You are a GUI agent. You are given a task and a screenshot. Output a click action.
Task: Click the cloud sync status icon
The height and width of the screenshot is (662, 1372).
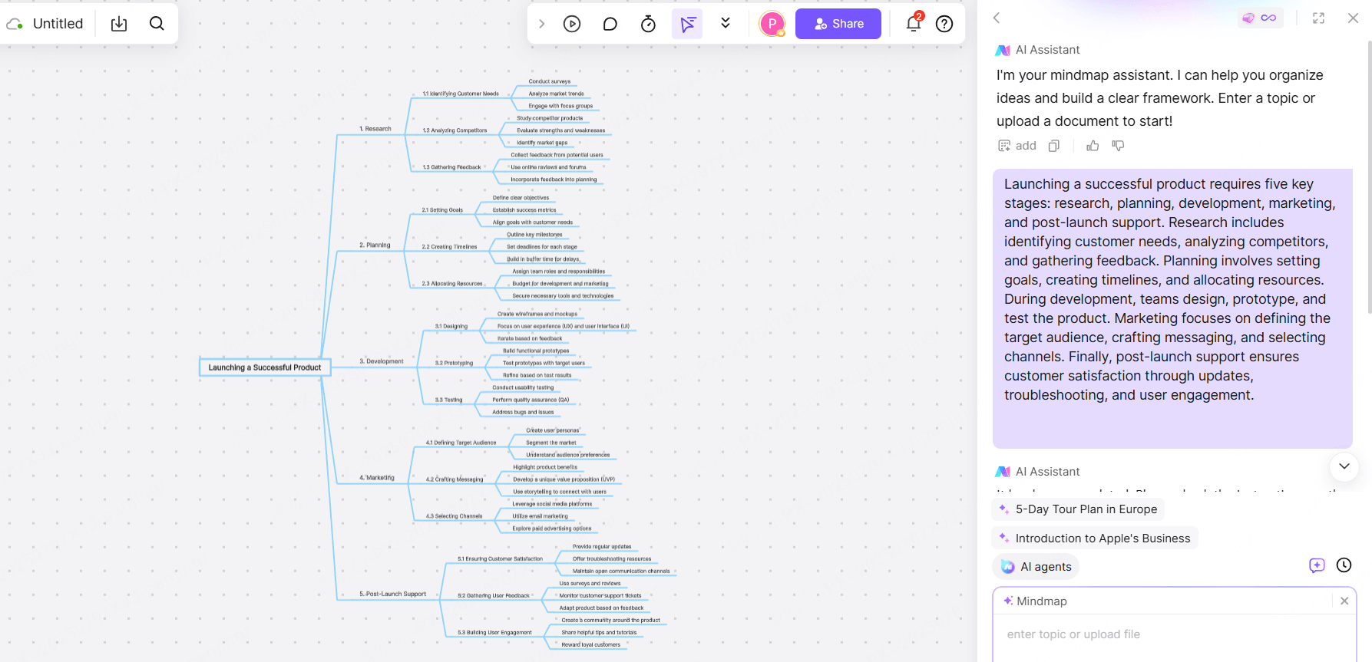(x=15, y=24)
